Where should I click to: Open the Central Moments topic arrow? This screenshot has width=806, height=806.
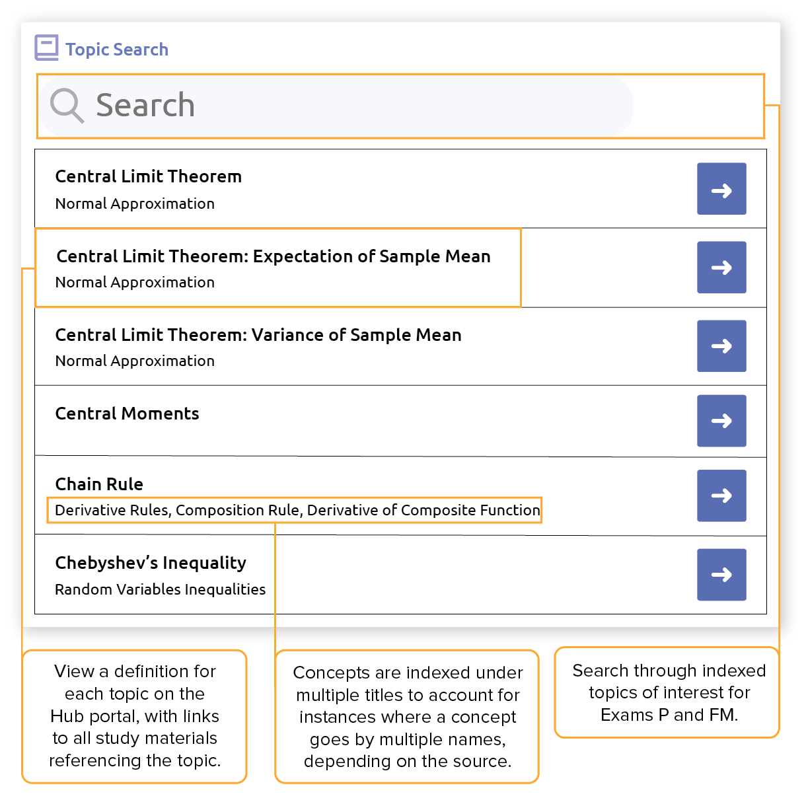(x=721, y=421)
